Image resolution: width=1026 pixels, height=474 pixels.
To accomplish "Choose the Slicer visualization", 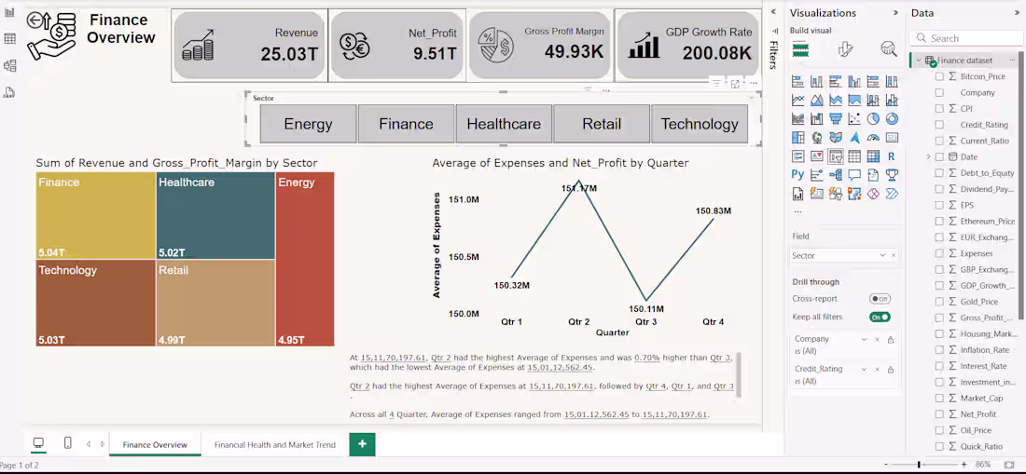I will click(x=835, y=156).
